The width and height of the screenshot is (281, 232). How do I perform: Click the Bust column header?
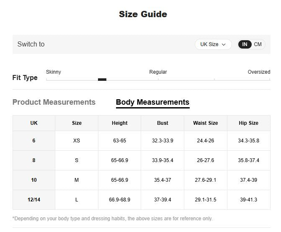point(162,123)
